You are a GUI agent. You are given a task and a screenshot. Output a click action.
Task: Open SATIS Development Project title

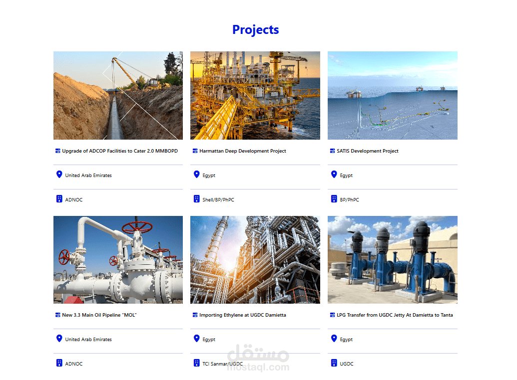368,151
